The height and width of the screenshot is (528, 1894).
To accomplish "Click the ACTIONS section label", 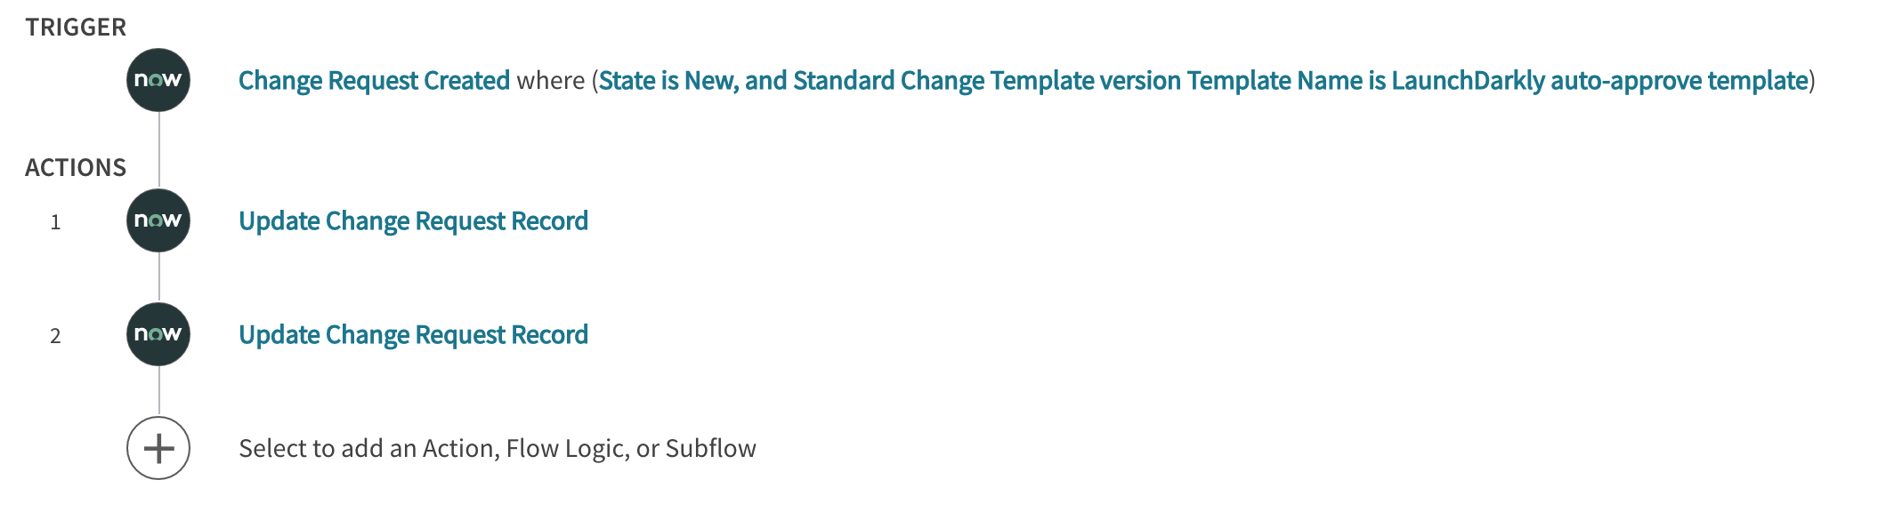I will coord(76,167).
